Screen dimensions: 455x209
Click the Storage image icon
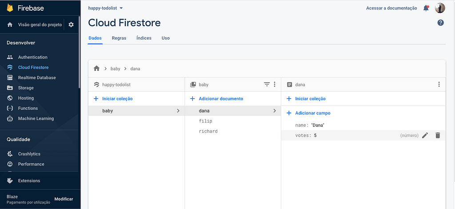click(x=10, y=88)
